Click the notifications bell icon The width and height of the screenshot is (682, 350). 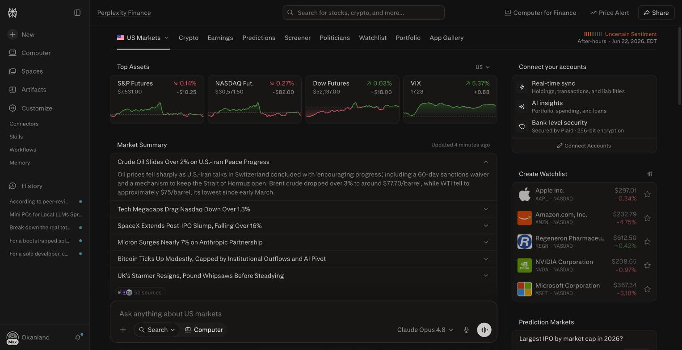[x=78, y=337]
